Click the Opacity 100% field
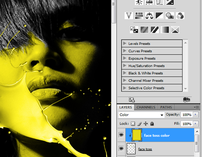 tap(187, 115)
